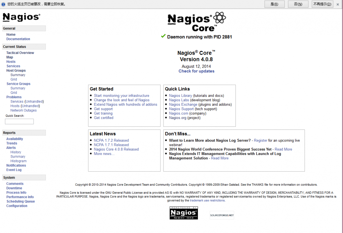Open Tactical Overview
Image resolution: width=343 pixels, height=233 pixels.
(20, 53)
